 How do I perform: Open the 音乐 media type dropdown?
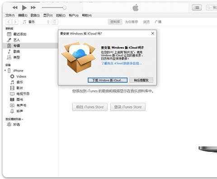tap(35, 22)
